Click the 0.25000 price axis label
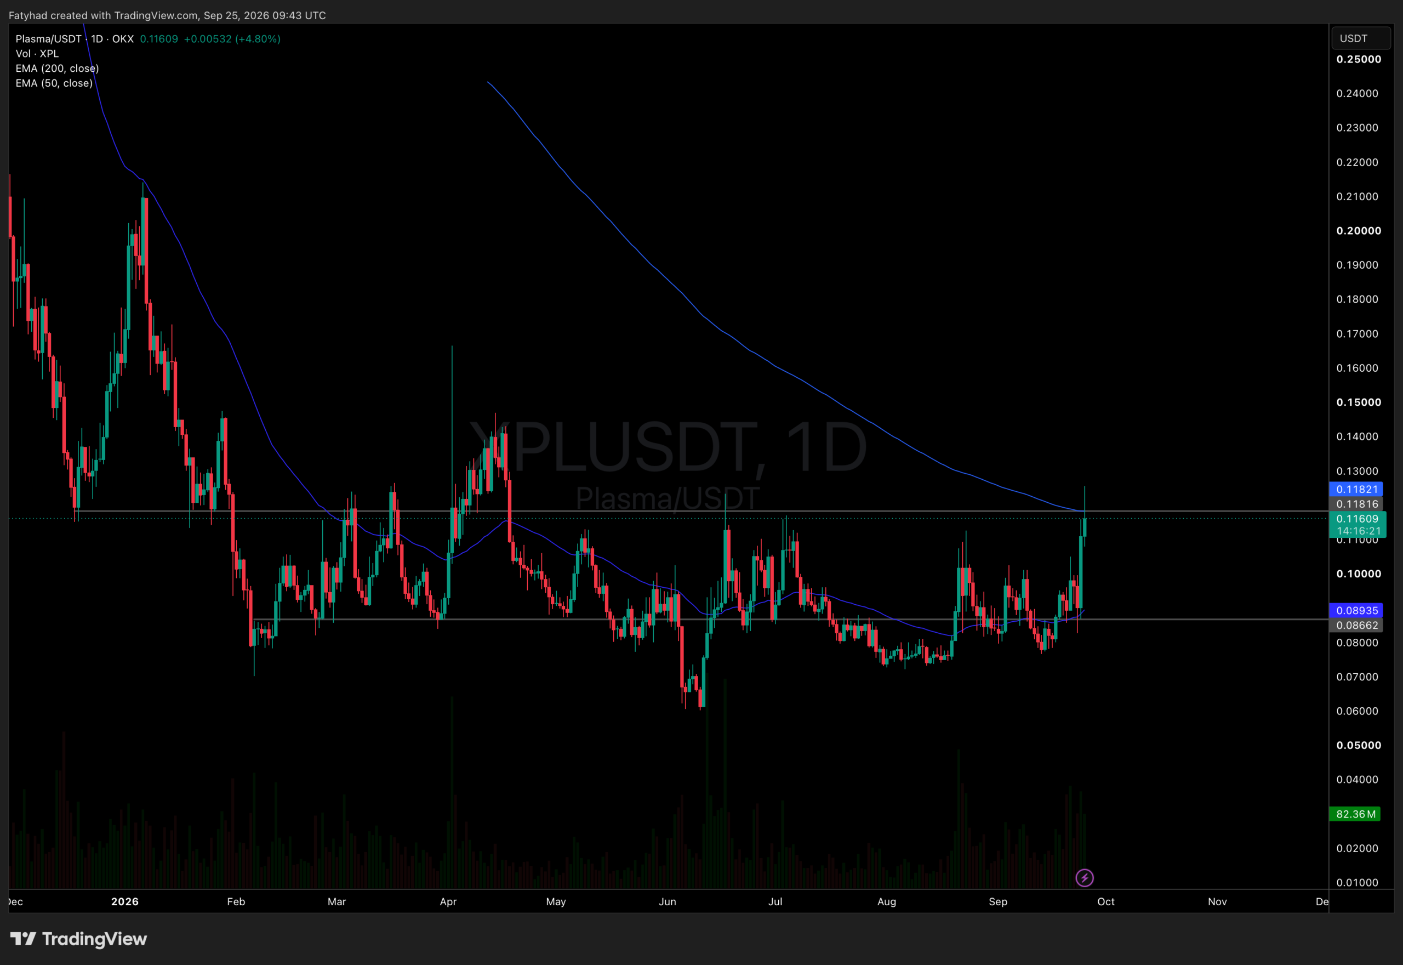This screenshot has height=965, width=1403. [x=1359, y=59]
